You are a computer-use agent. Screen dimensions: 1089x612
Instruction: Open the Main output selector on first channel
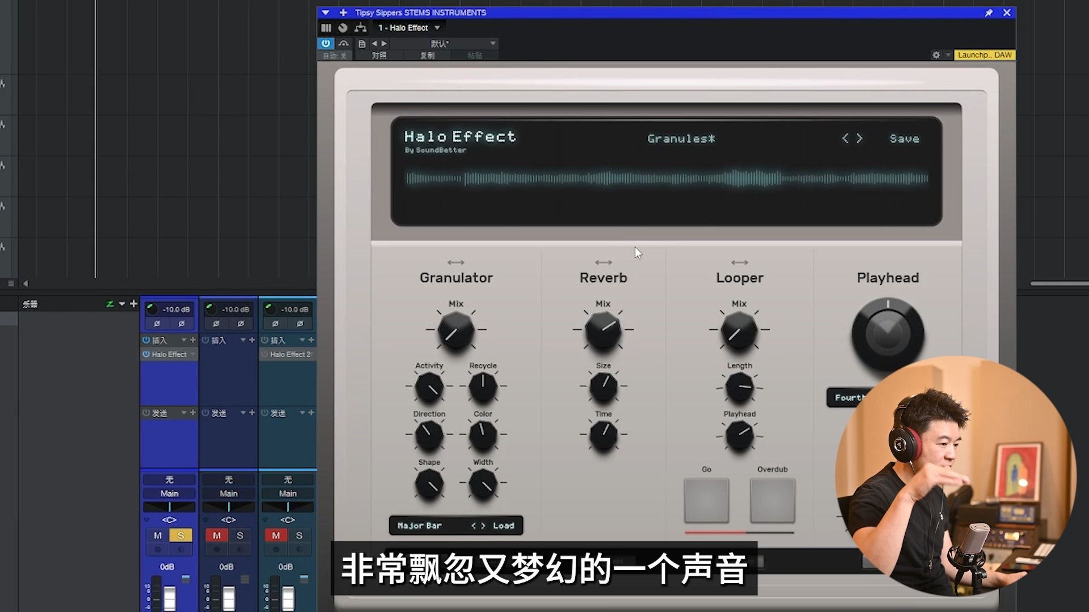click(169, 494)
